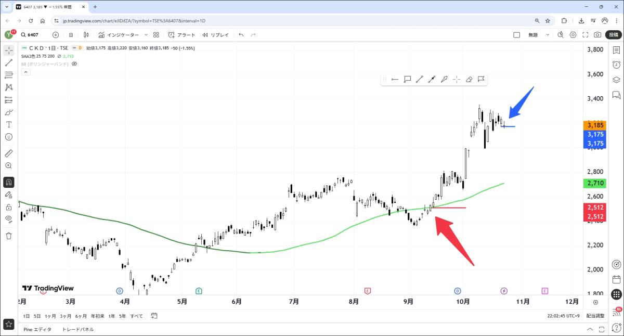Select the text tool in left sidebar
Screen dimensions: 624x336
tap(9, 125)
